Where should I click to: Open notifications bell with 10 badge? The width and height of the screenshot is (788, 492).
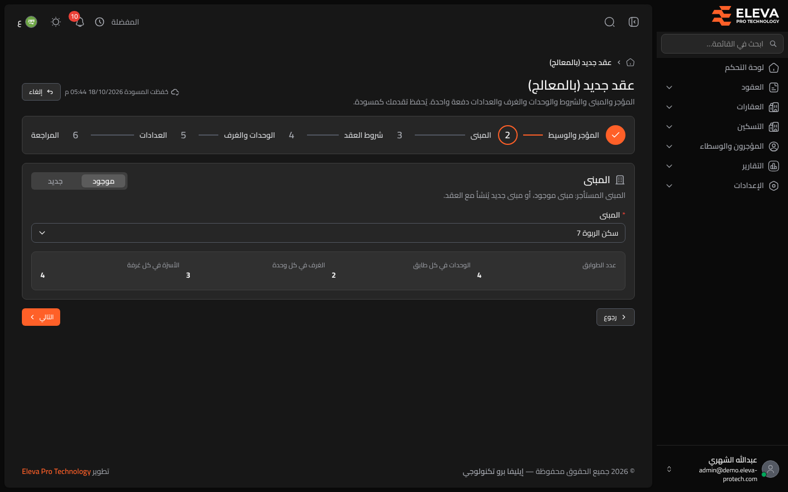79,22
